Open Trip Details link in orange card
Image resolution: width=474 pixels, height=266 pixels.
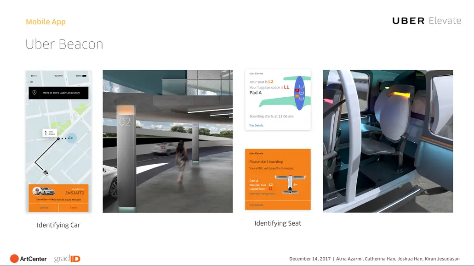[x=257, y=205]
